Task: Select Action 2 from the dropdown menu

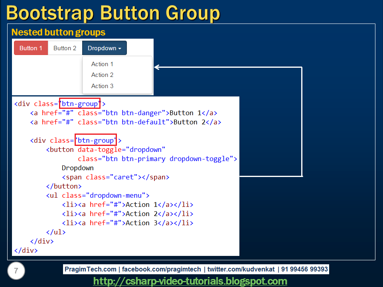Action: 102,75
